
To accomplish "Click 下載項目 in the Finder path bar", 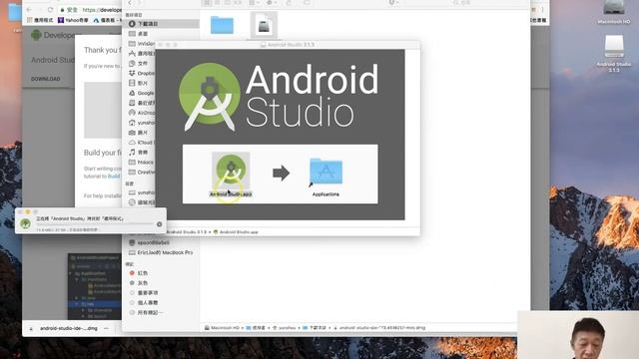I will coord(315,328).
